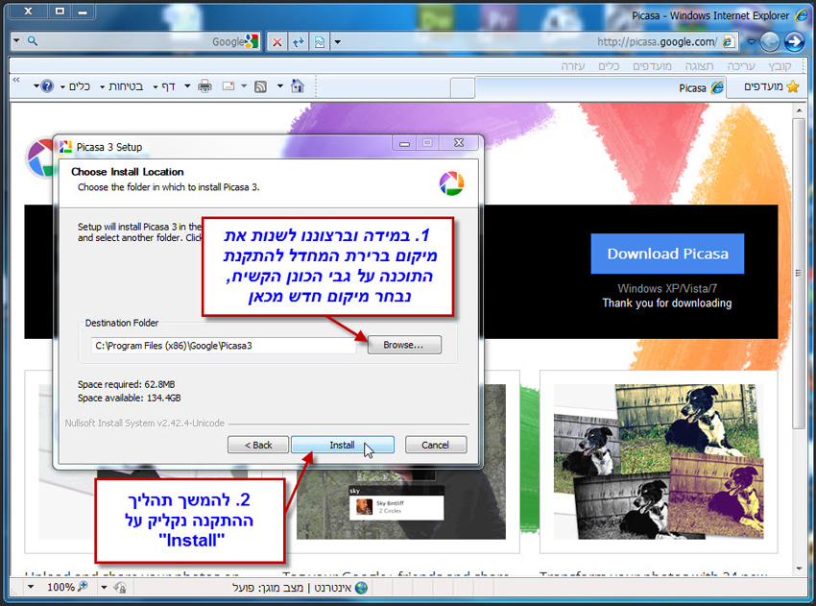The width and height of the screenshot is (816, 606).
Task: Click the Refresh page icon
Action: [299, 41]
